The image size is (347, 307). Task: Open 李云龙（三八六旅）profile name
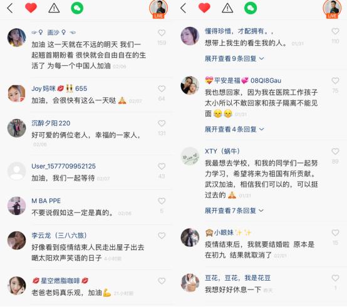click(x=59, y=236)
